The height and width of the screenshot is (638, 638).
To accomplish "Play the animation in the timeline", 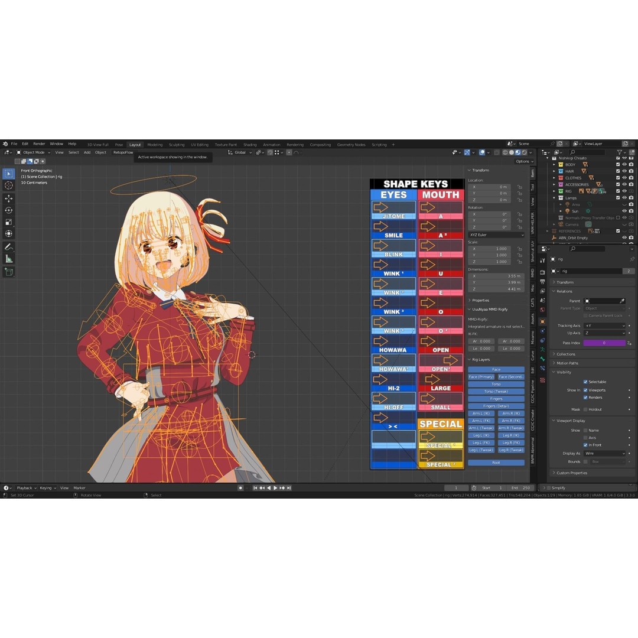I will (x=275, y=488).
